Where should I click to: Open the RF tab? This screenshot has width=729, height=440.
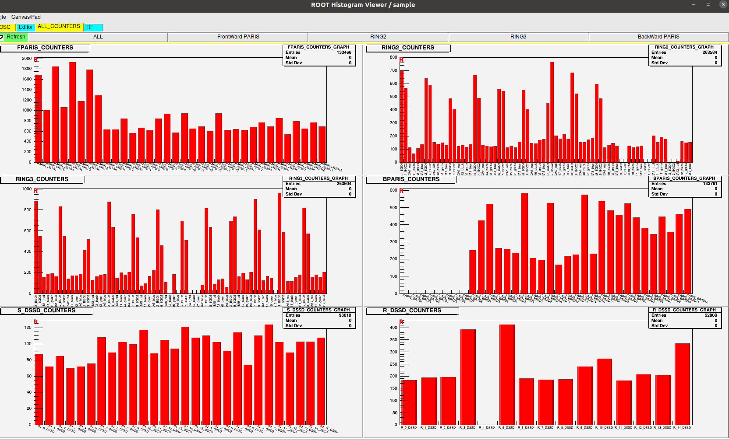coord(93,27)
